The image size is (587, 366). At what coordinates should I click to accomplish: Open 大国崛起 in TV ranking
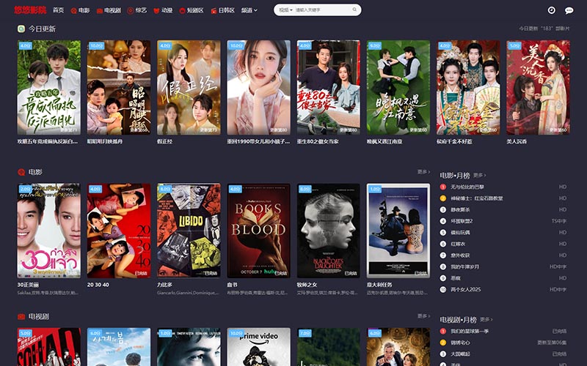[460, 354]
